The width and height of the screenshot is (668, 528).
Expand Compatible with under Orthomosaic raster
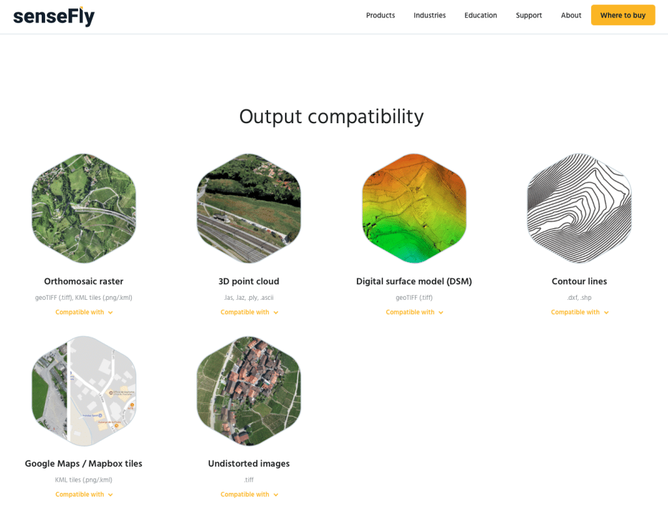(x=84, y=312)
